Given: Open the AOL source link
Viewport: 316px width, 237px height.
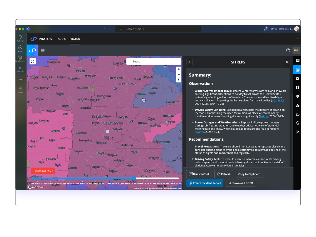Looking at the screenshot, I should pos(274,101).
